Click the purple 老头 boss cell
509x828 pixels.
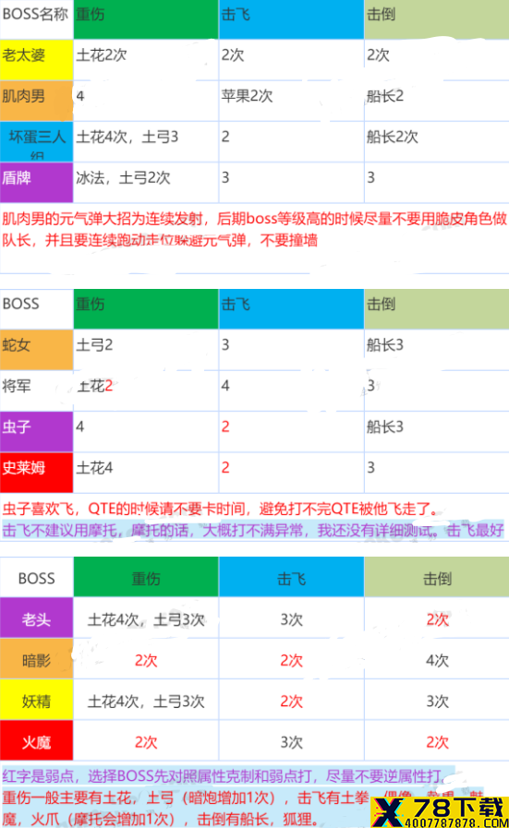[36, 618]
